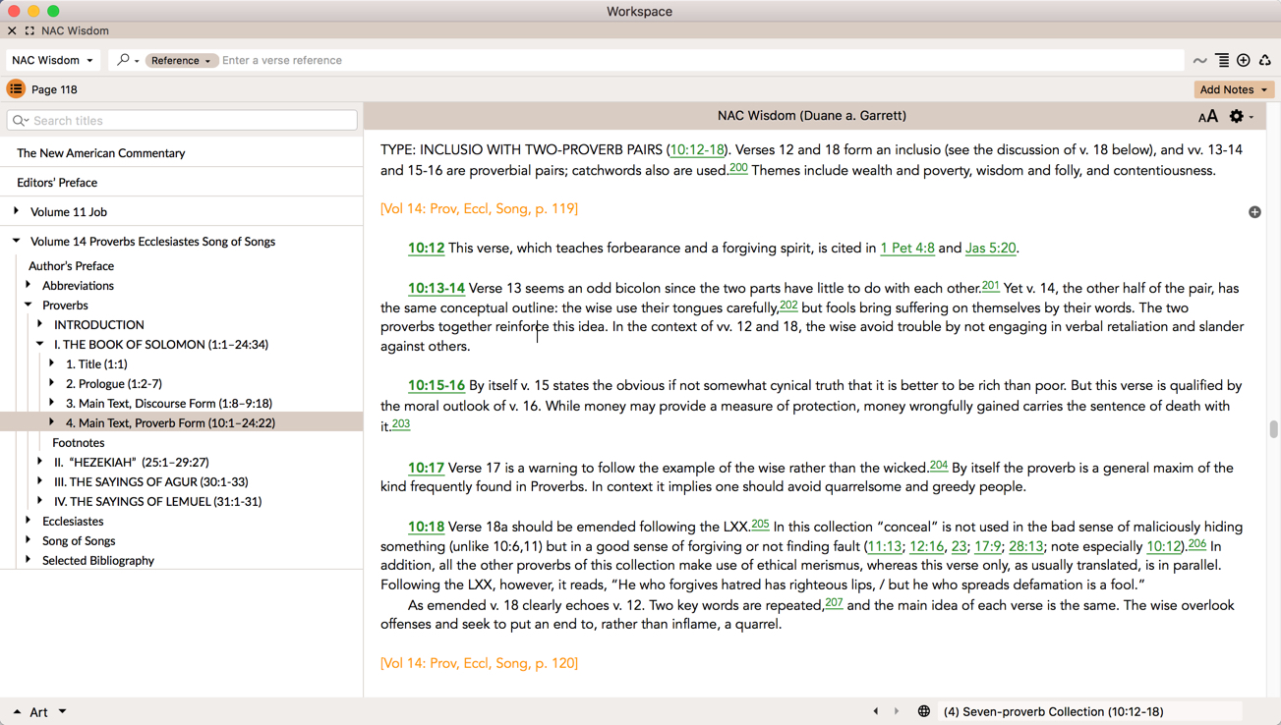Click the recycle icon in the toolbar

(1265, 61)
